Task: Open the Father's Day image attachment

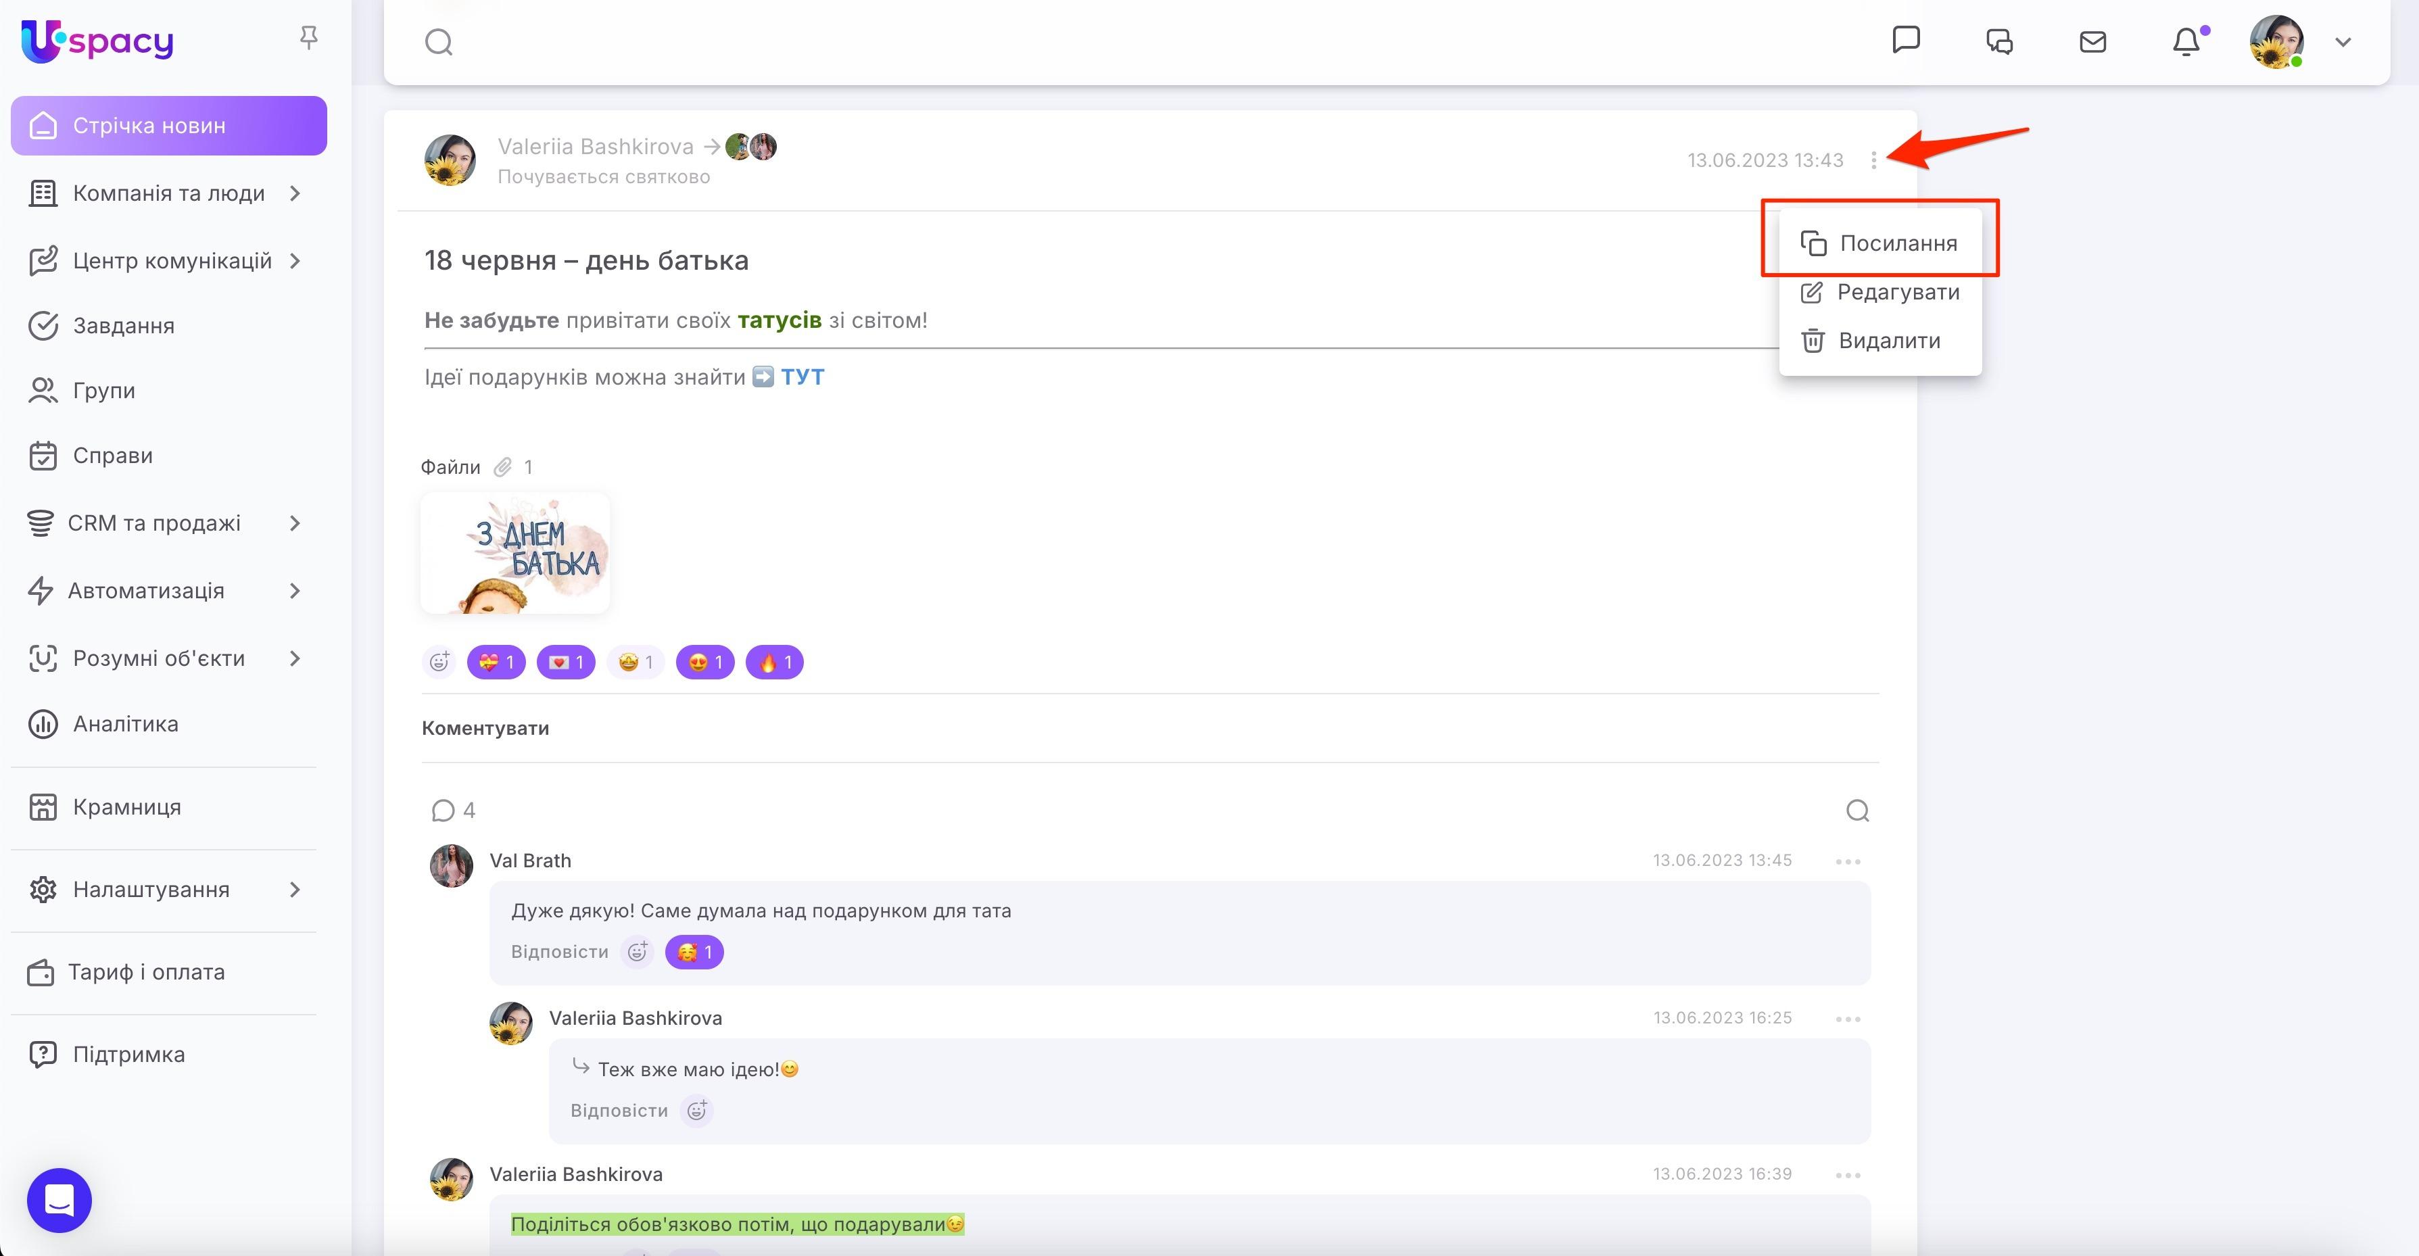Action: click(x=514, y=553)
